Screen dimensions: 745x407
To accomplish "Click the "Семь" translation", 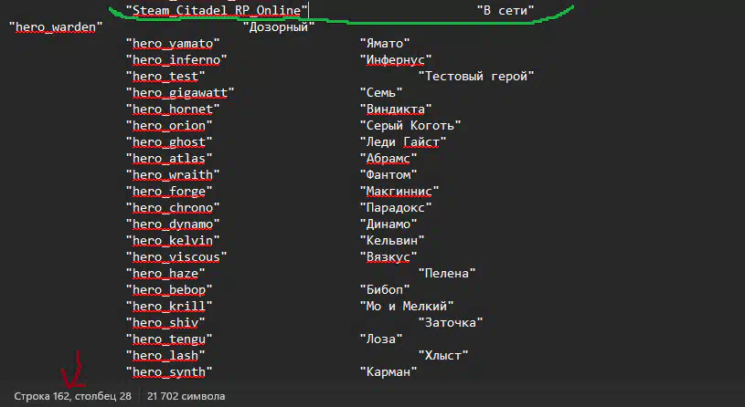I will 381,93.
